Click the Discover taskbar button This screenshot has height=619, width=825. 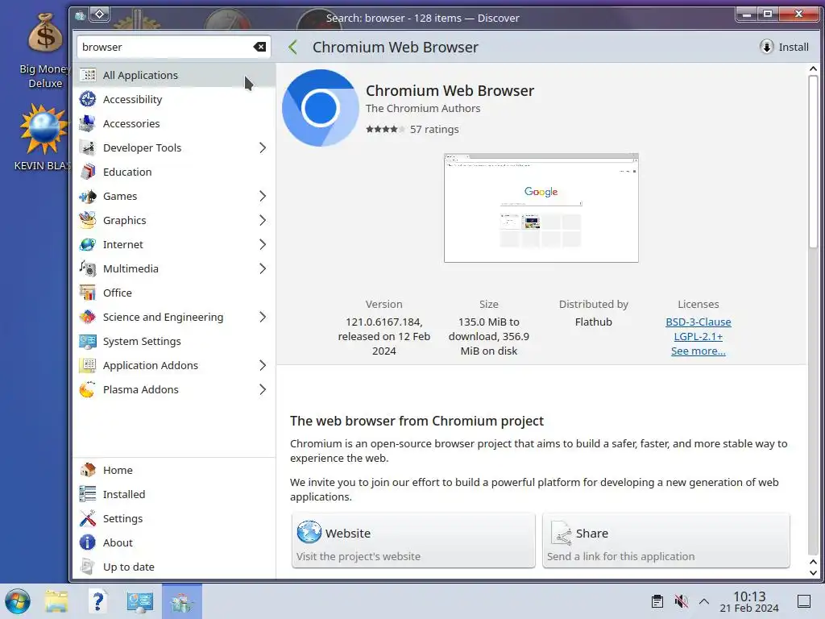click(182, 601)
